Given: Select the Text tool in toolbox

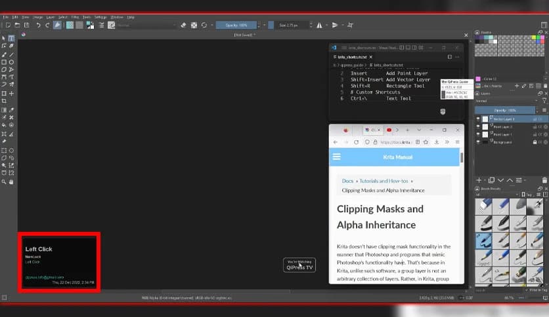Looking at the screenshot, I should pos(11,39).
